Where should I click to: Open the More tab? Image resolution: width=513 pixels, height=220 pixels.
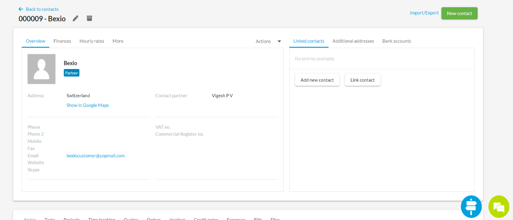coord(118,41)
